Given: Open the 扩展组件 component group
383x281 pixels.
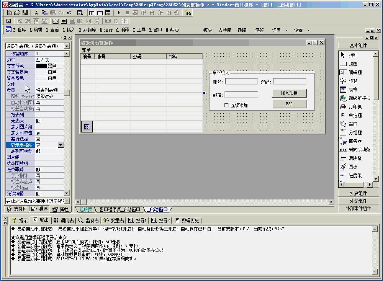Looking at the screenshot, I should click(x=358, y=193).
